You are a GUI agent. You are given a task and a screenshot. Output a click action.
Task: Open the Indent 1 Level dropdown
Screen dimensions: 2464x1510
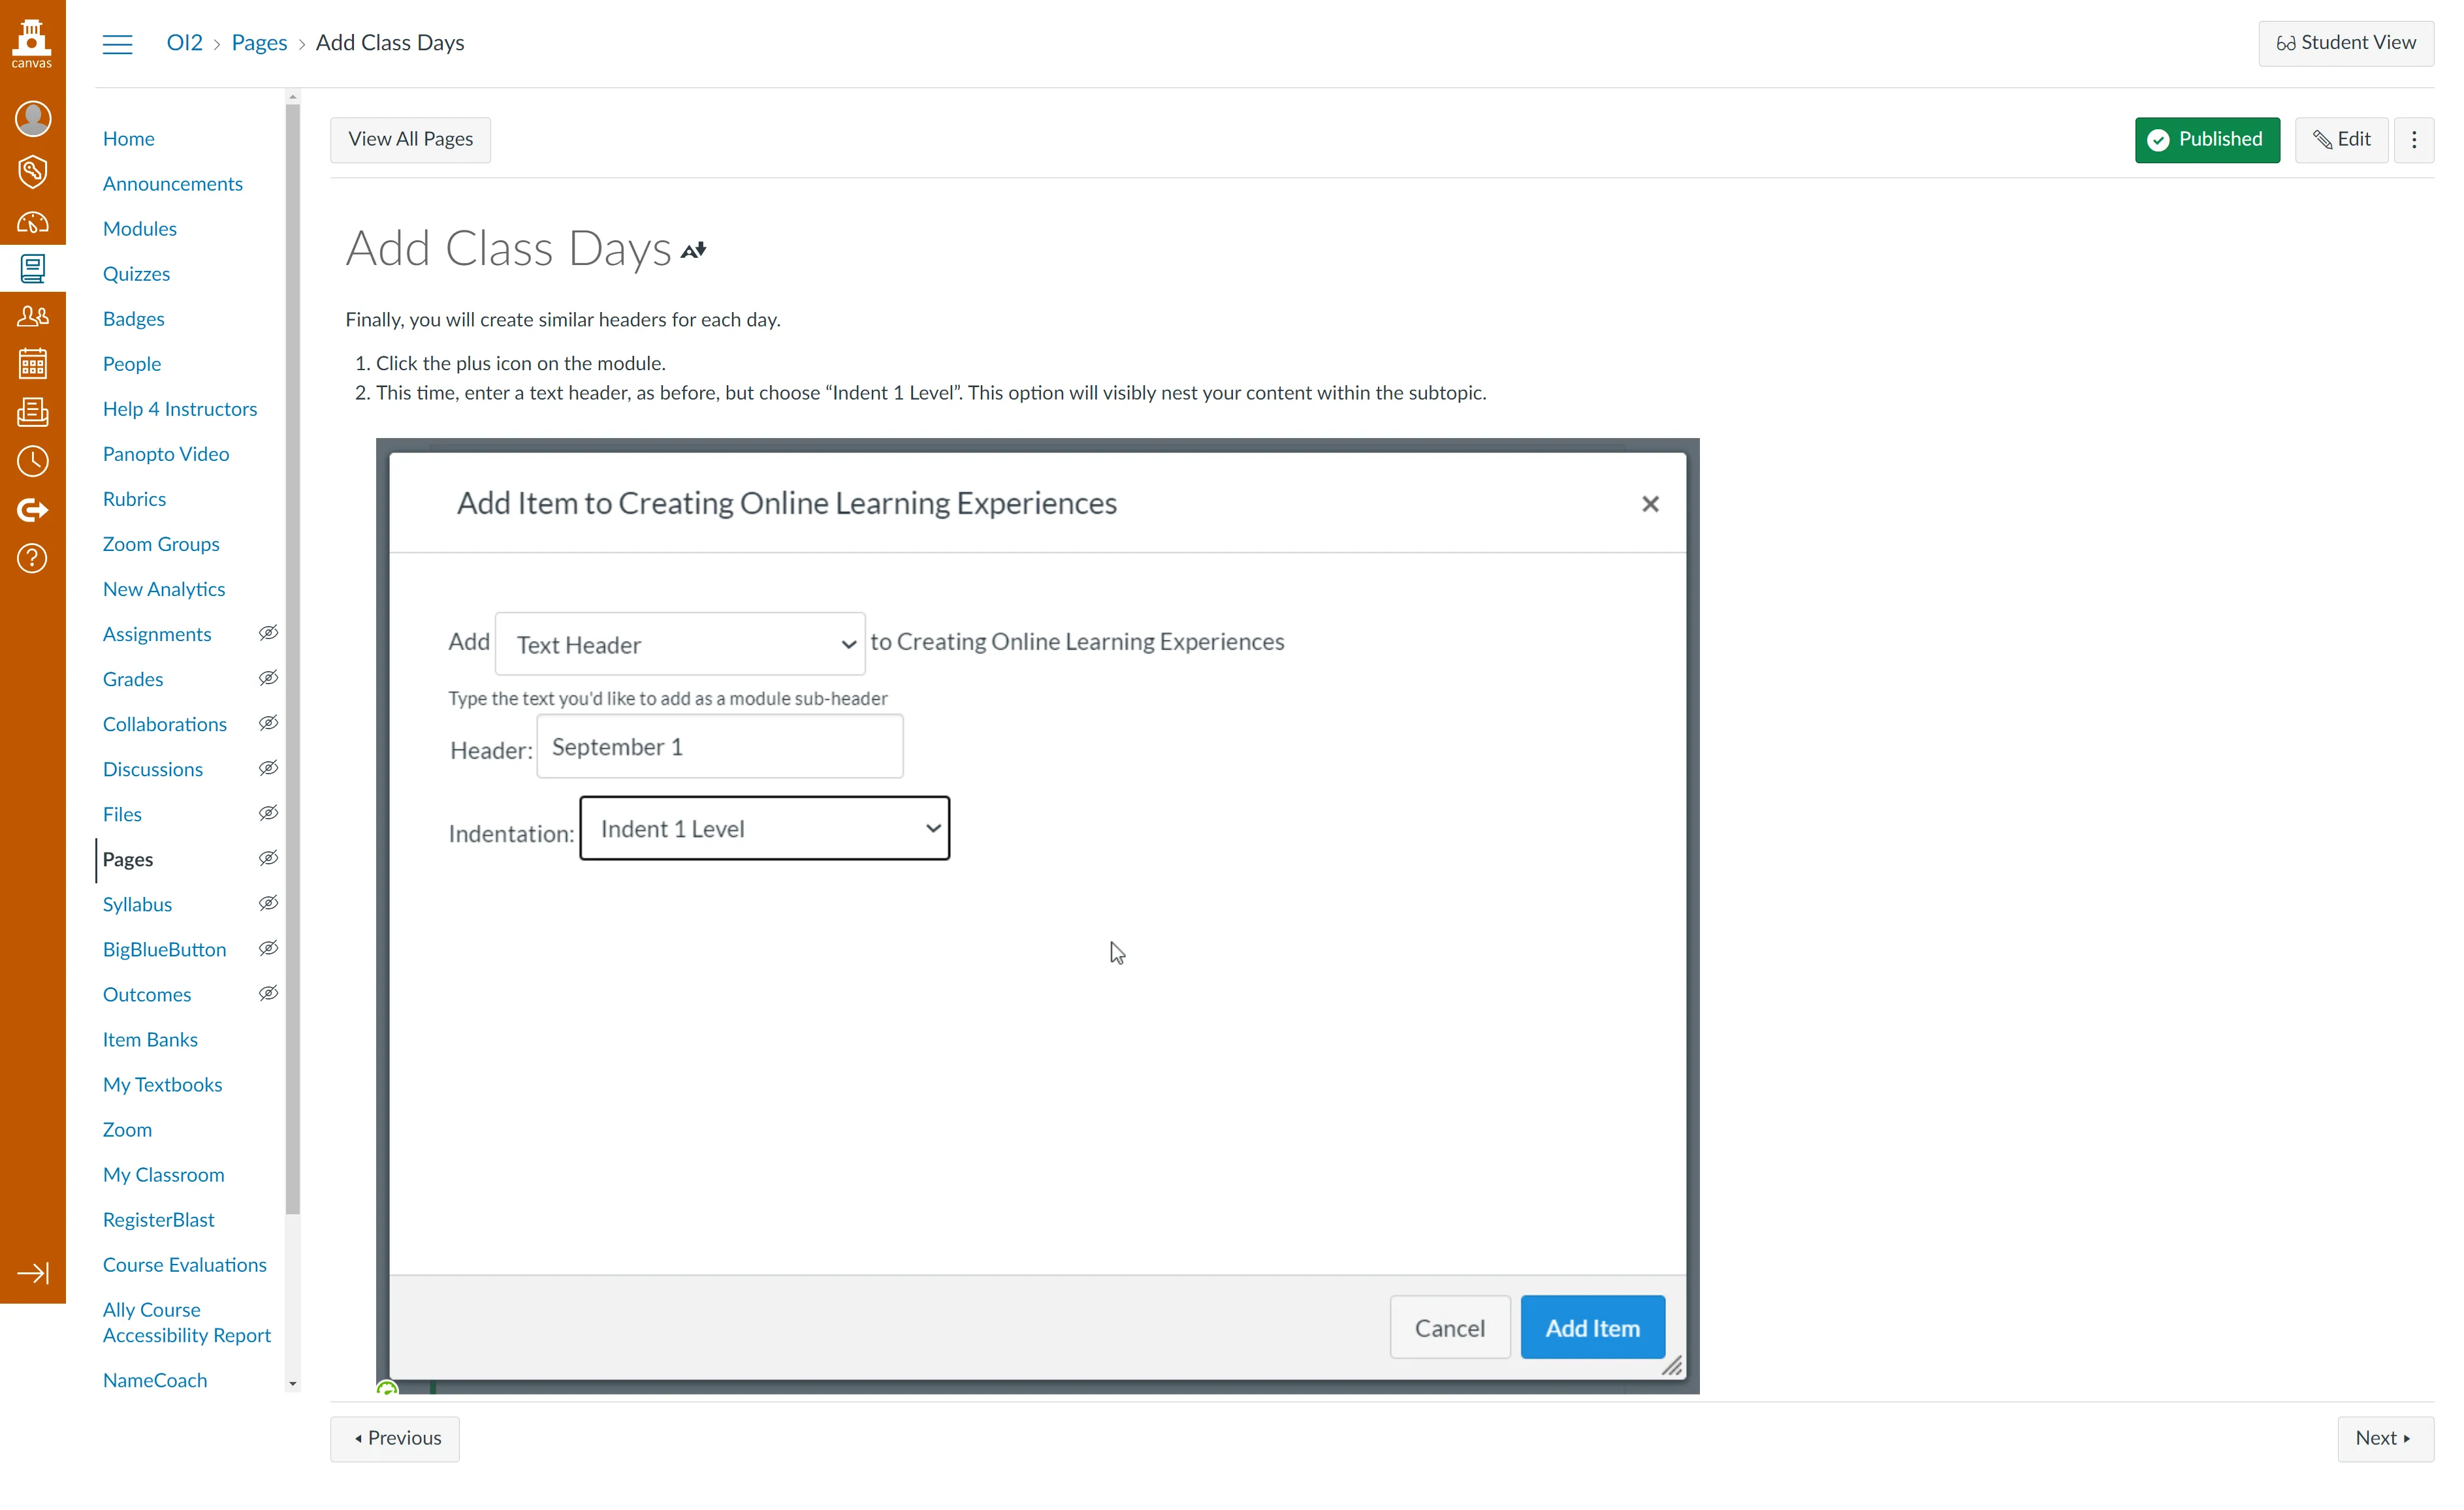pos(765,828)
